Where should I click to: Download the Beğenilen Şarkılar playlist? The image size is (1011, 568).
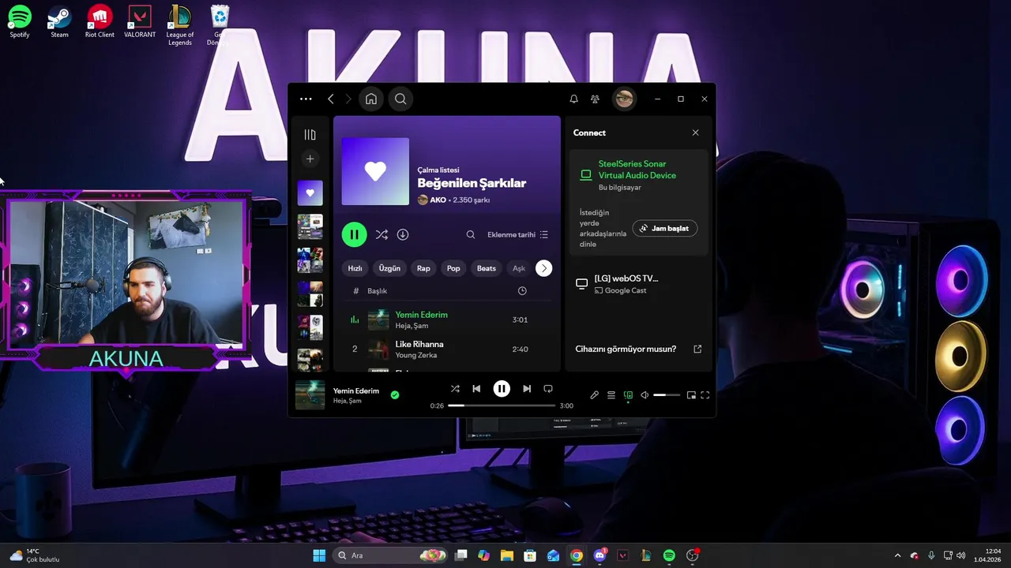[x=403, y=234]
